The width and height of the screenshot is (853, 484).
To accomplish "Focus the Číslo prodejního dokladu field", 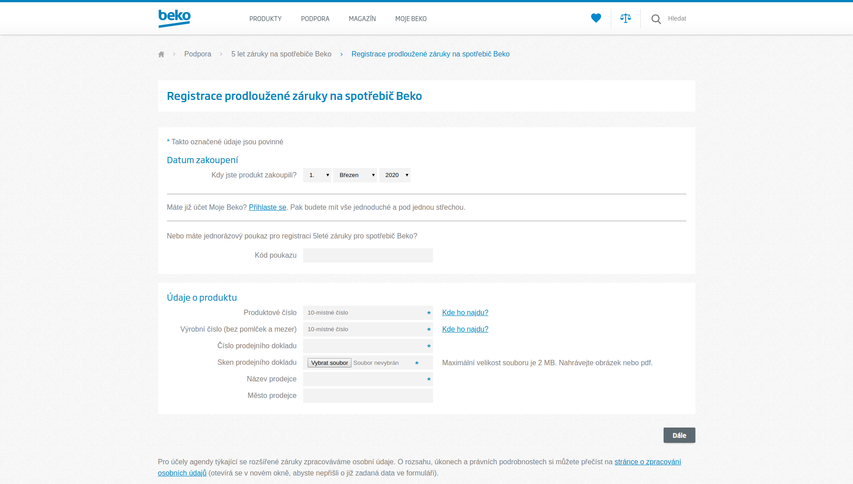I will click(368, 346).
